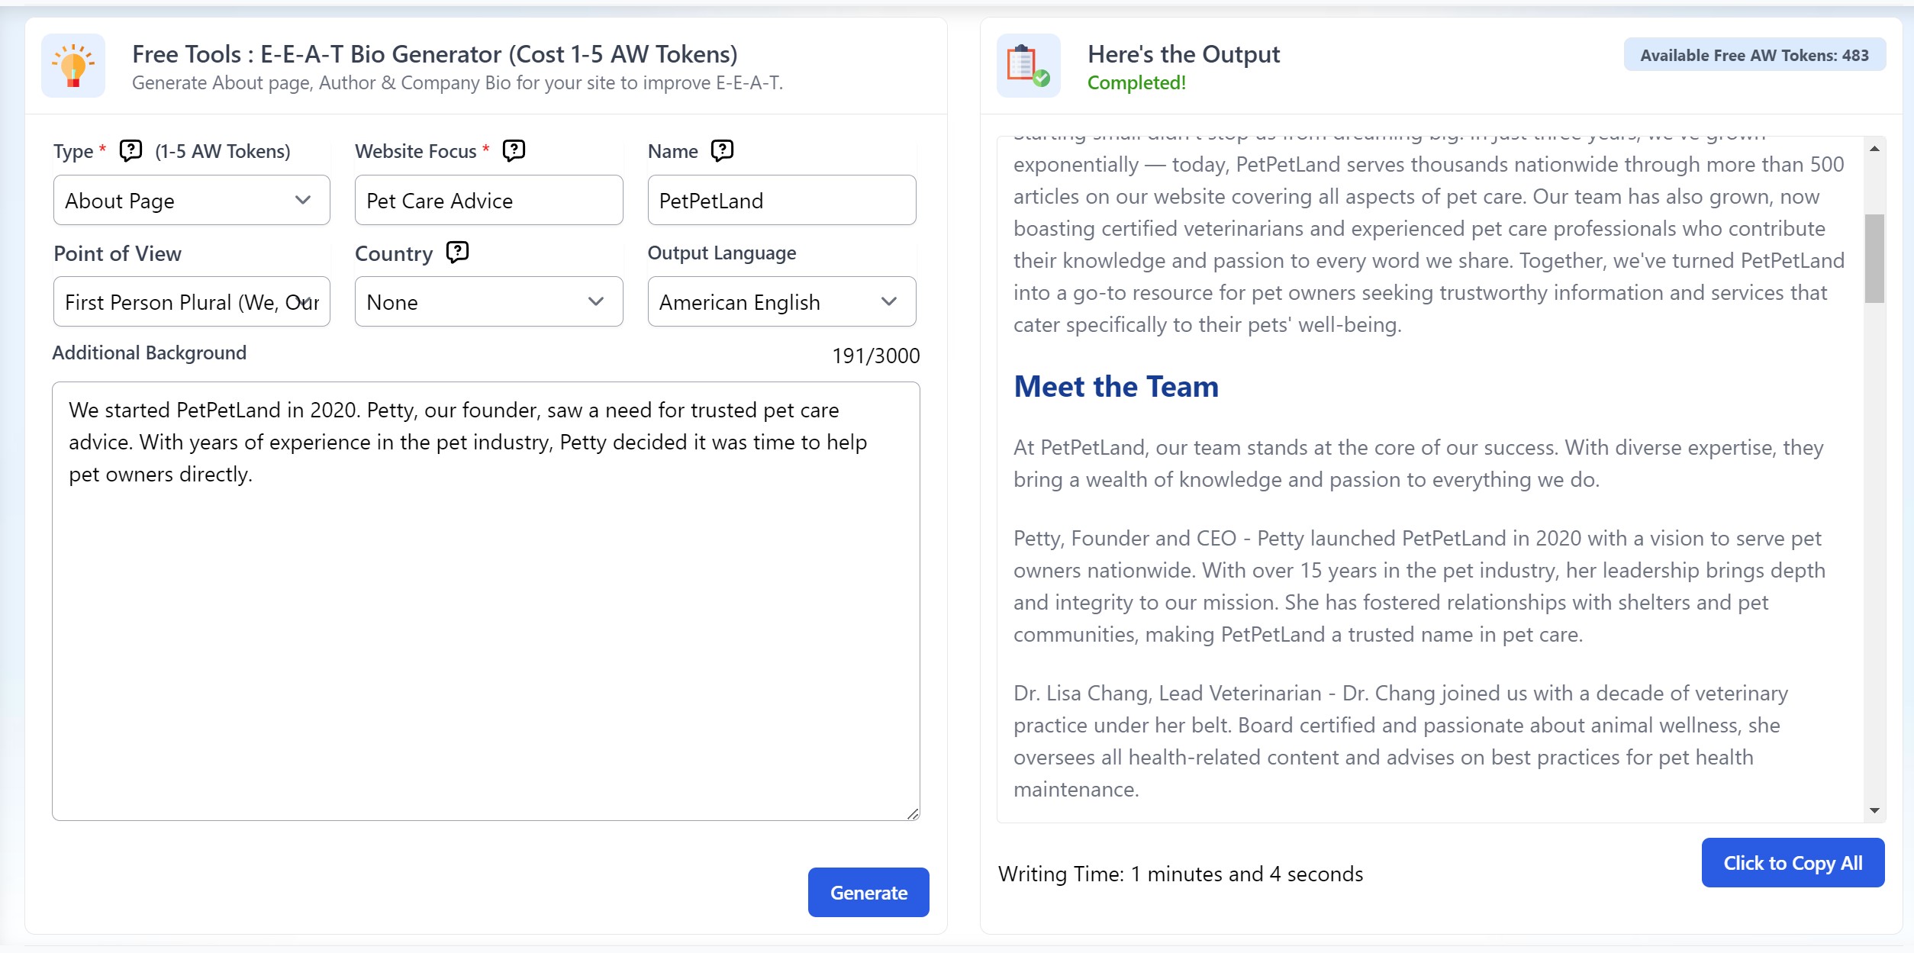Click the Free Tools E-E-A-T Bio Generator title
This screenshot has width=1914, height=953.
click(435, 54)
